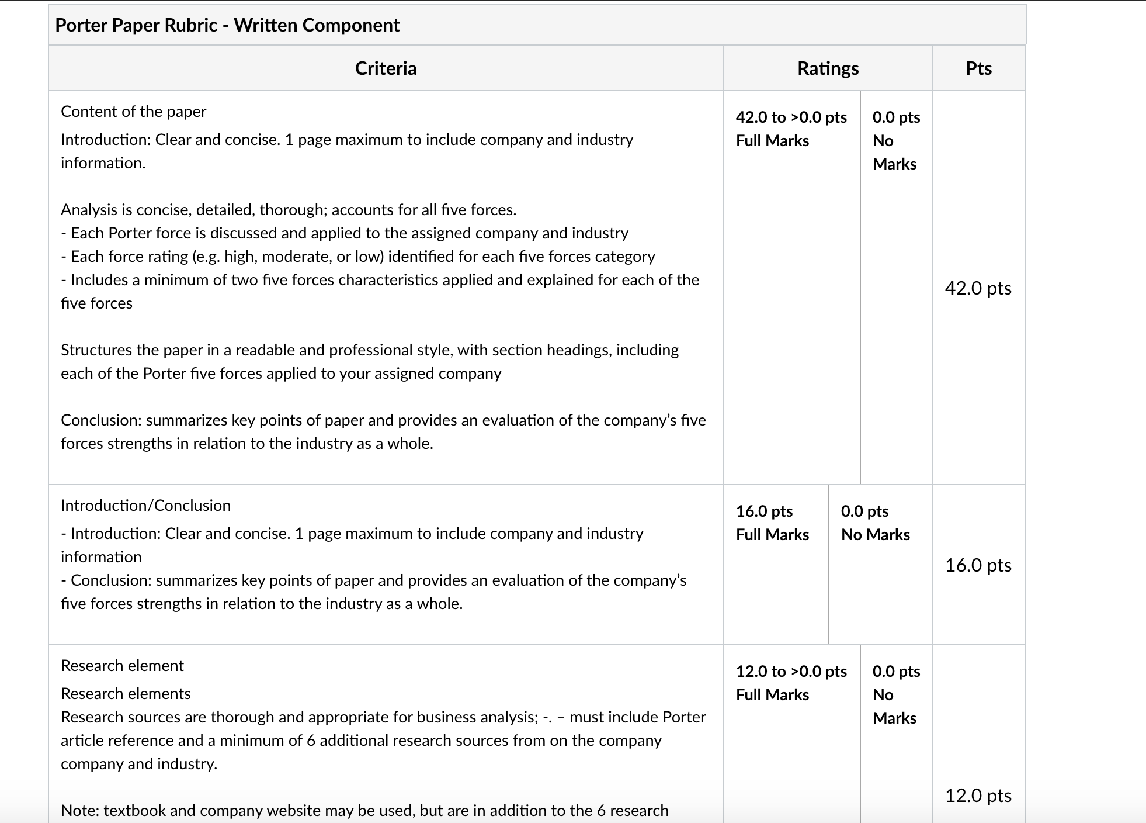Click the 42.0 pts points cell
Viewport: 1146px width, 823px height.
[x=978, y=288]
